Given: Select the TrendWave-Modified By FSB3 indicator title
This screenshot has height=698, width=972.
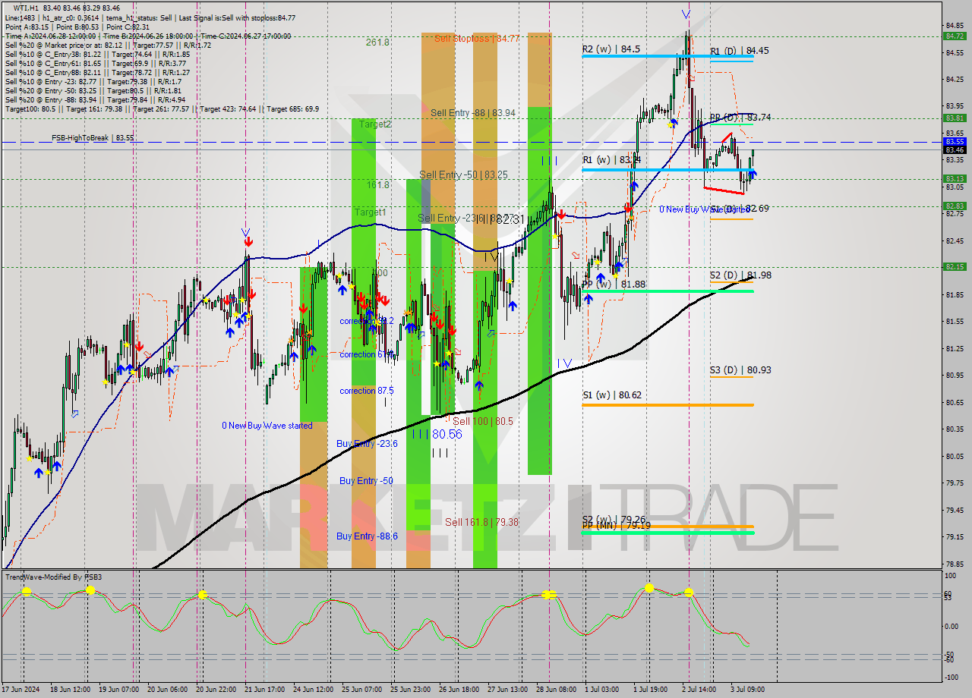Looking at the screenshot, I should click(x=54, y=577).
